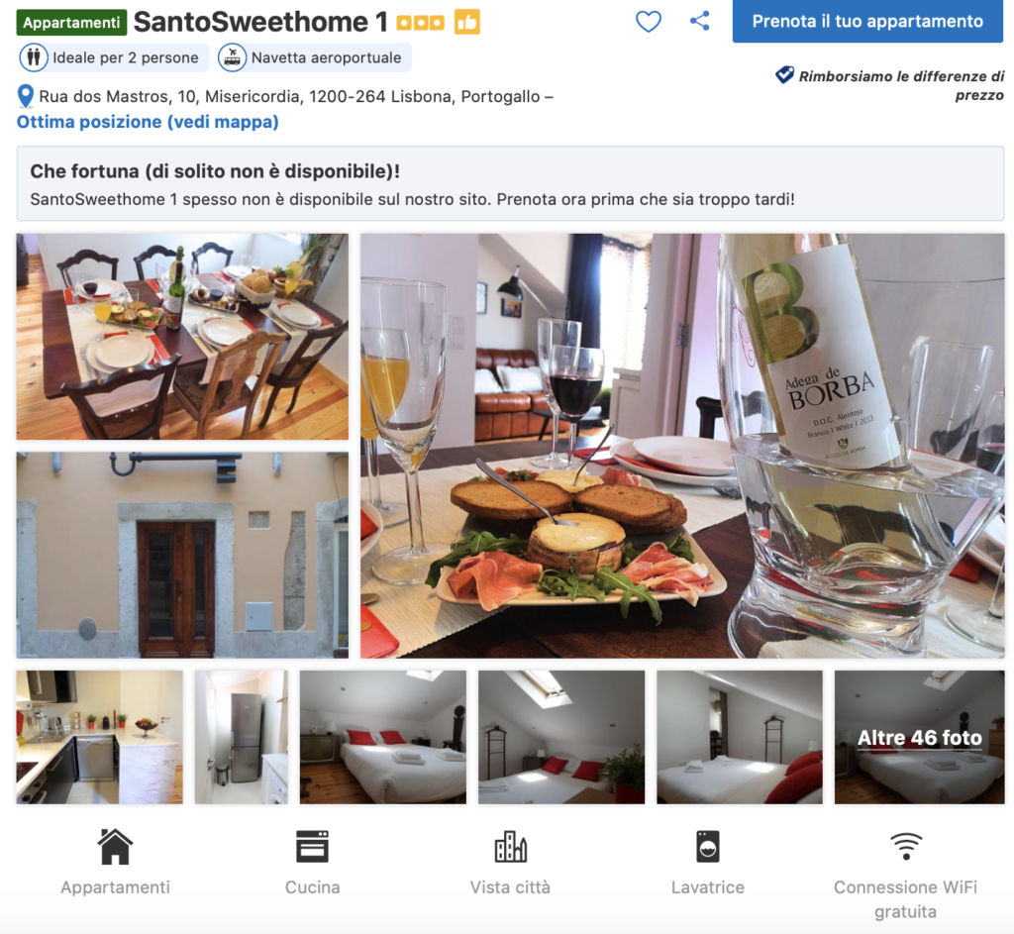Click Prenota il tuo appartamento button
Image resolution: width=1014 pixels, height=934 pixels.
click(867, 22)
